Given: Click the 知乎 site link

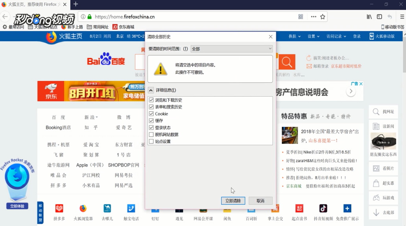Looking at the screenshot, I should click(91, 127).
